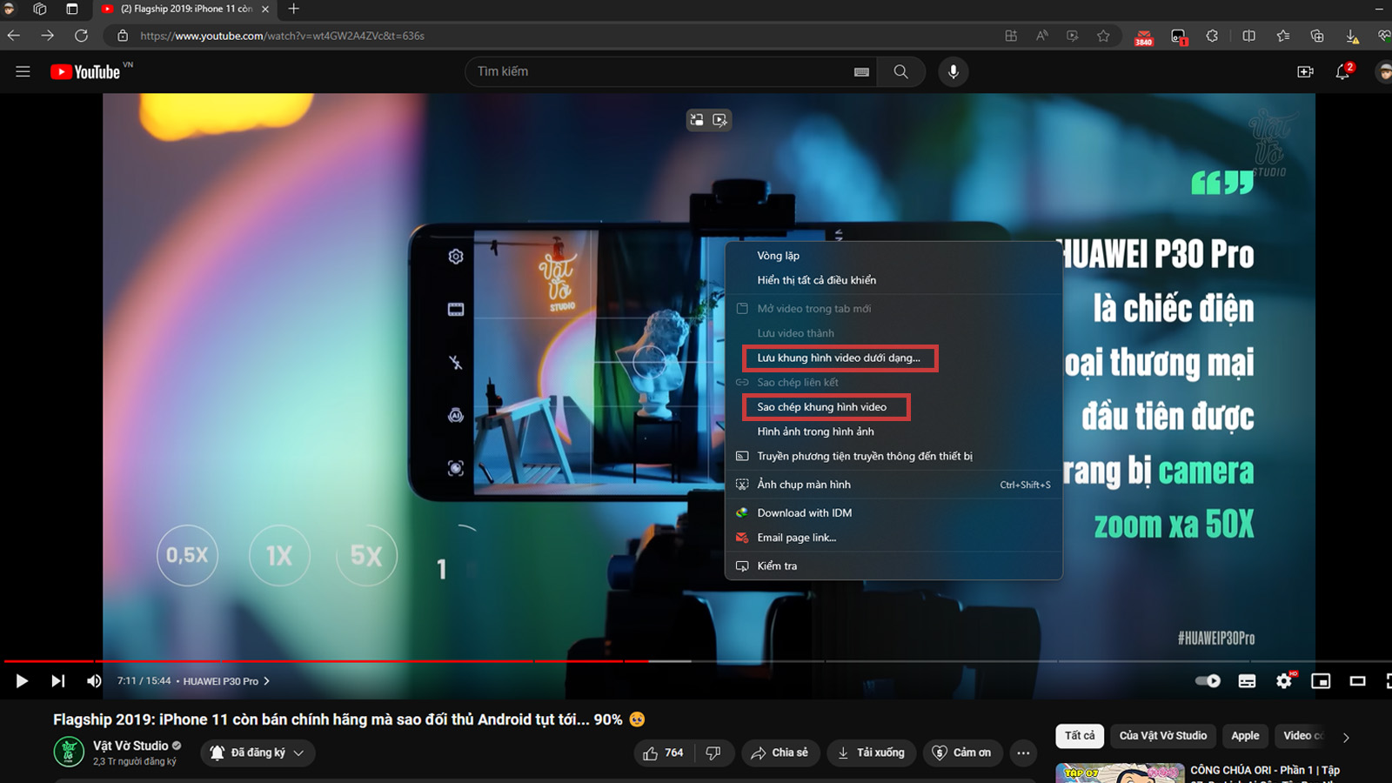Image resolution: width=1392 pixels, height=783 pixels.
Task: Skip to the next video
Action: click(x=57, y=681)
